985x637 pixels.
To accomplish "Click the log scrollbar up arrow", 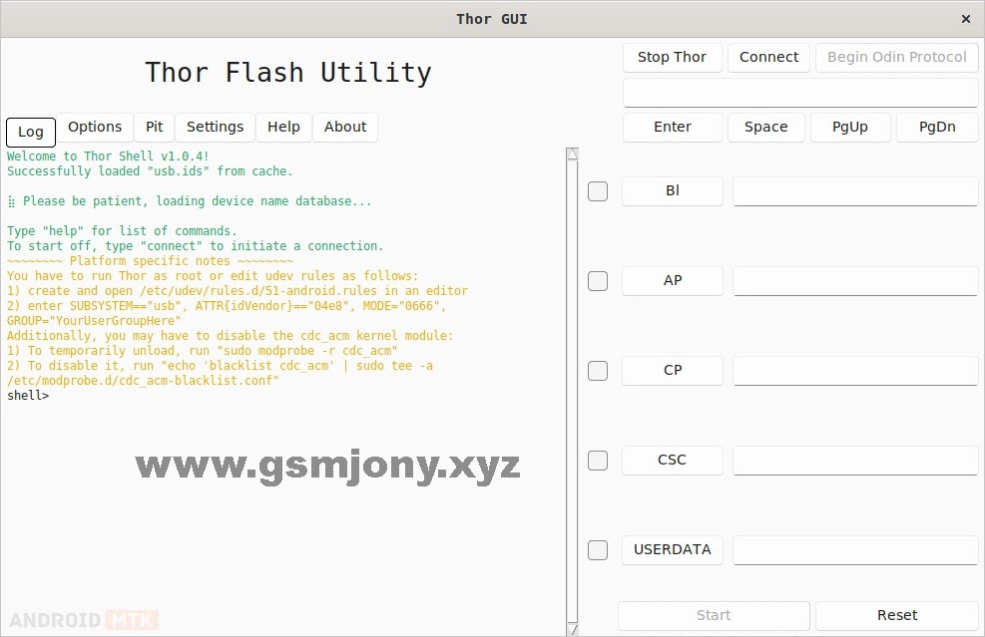I will (572, 154).
